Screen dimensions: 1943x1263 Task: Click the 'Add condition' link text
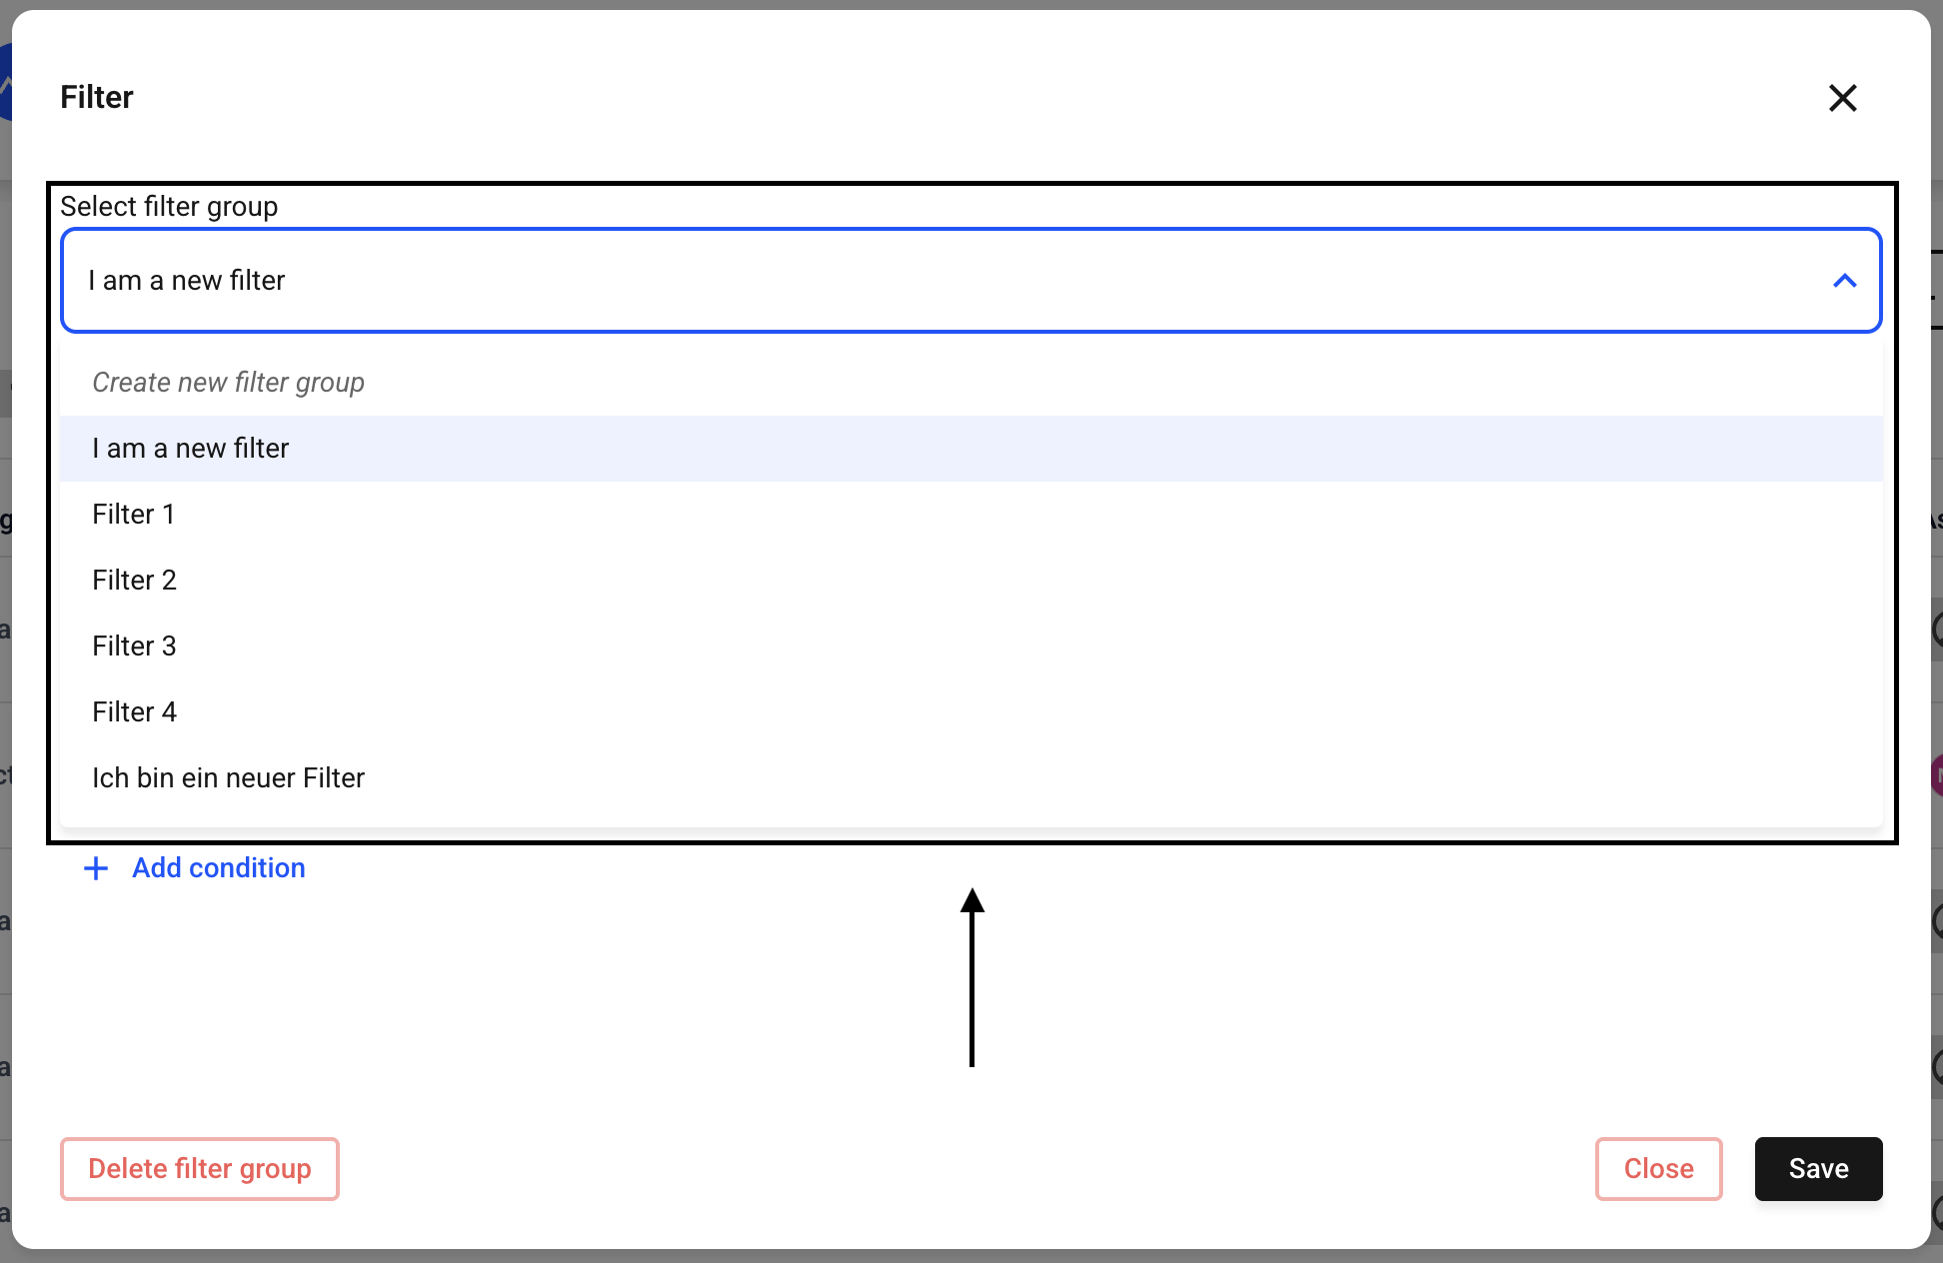point(219,868)
